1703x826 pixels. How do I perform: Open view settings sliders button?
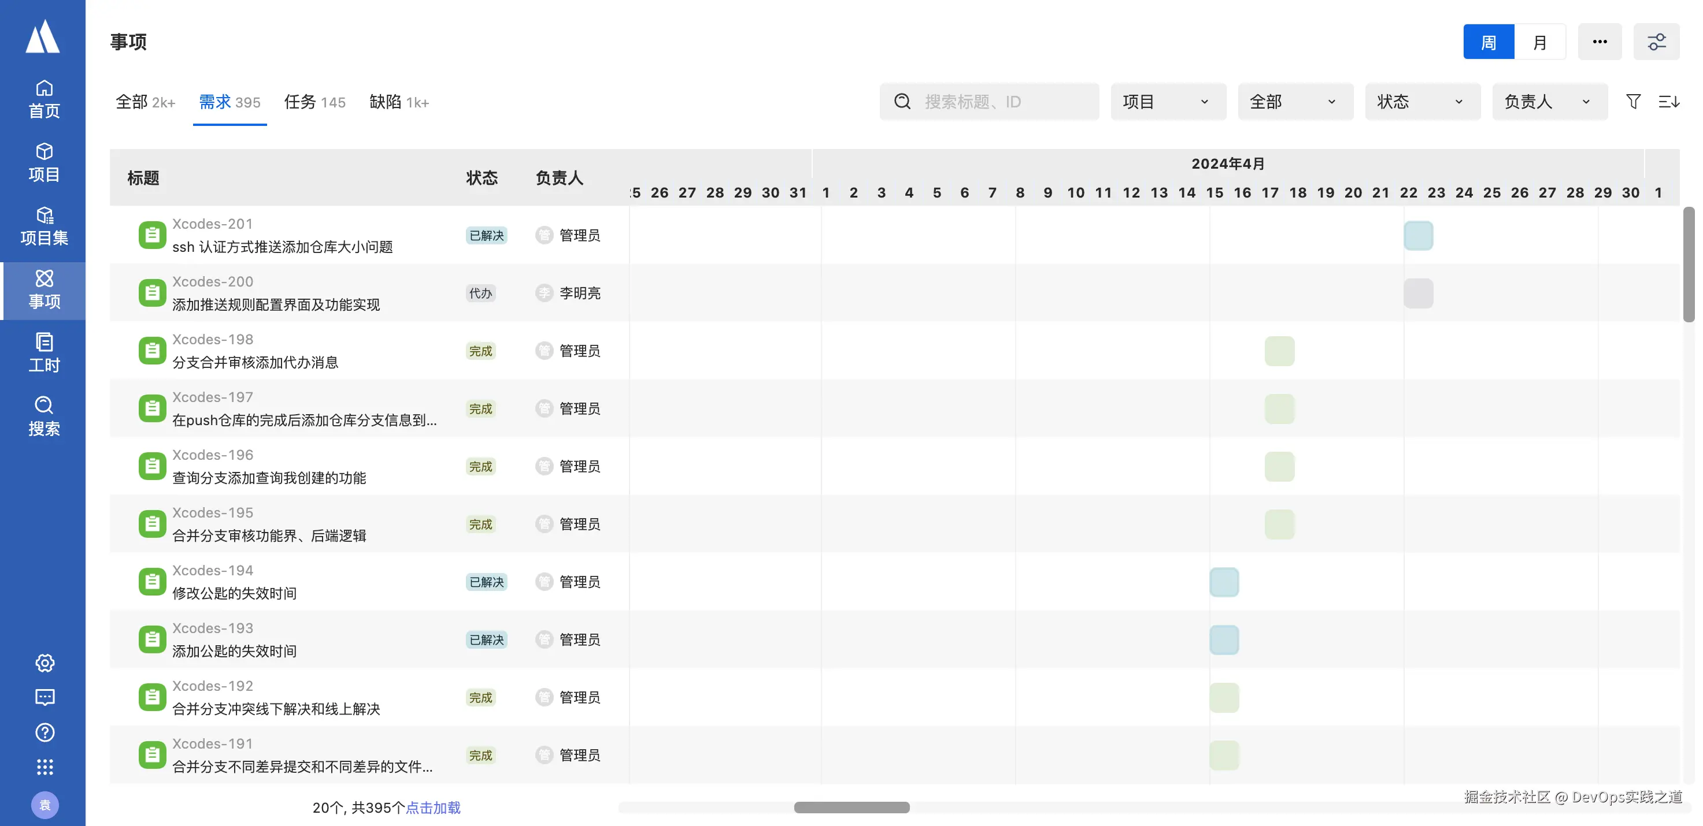(x=1656, y=42)
